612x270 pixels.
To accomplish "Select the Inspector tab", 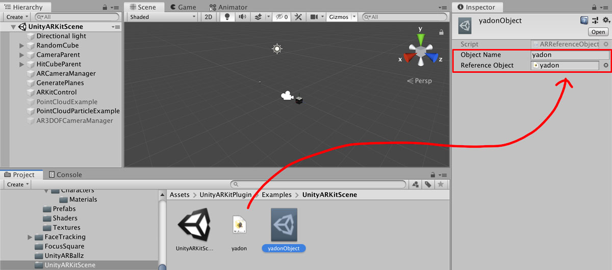I will [x=477, y=7].
